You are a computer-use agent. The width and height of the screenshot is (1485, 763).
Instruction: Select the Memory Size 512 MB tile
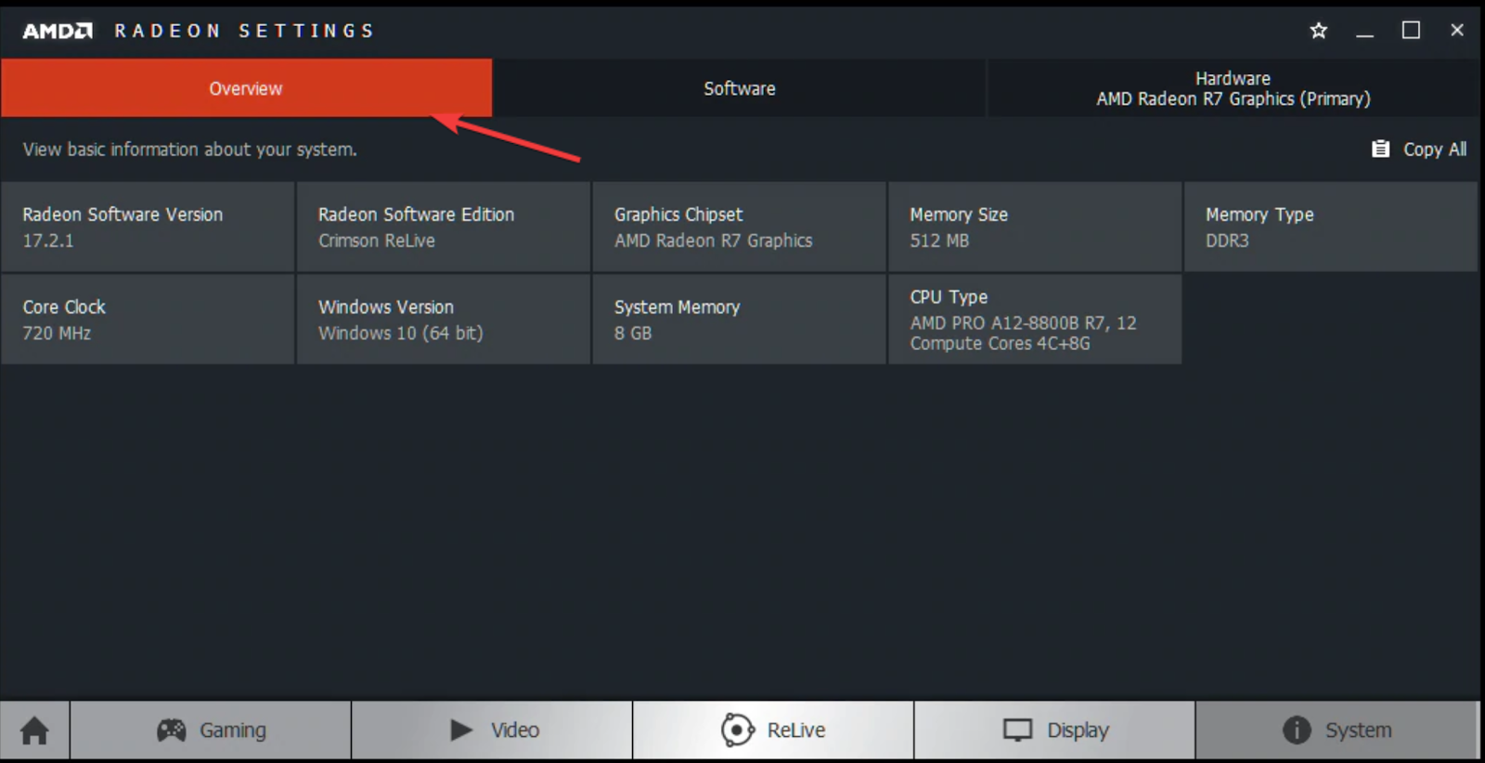click(x=1035, y=226)
